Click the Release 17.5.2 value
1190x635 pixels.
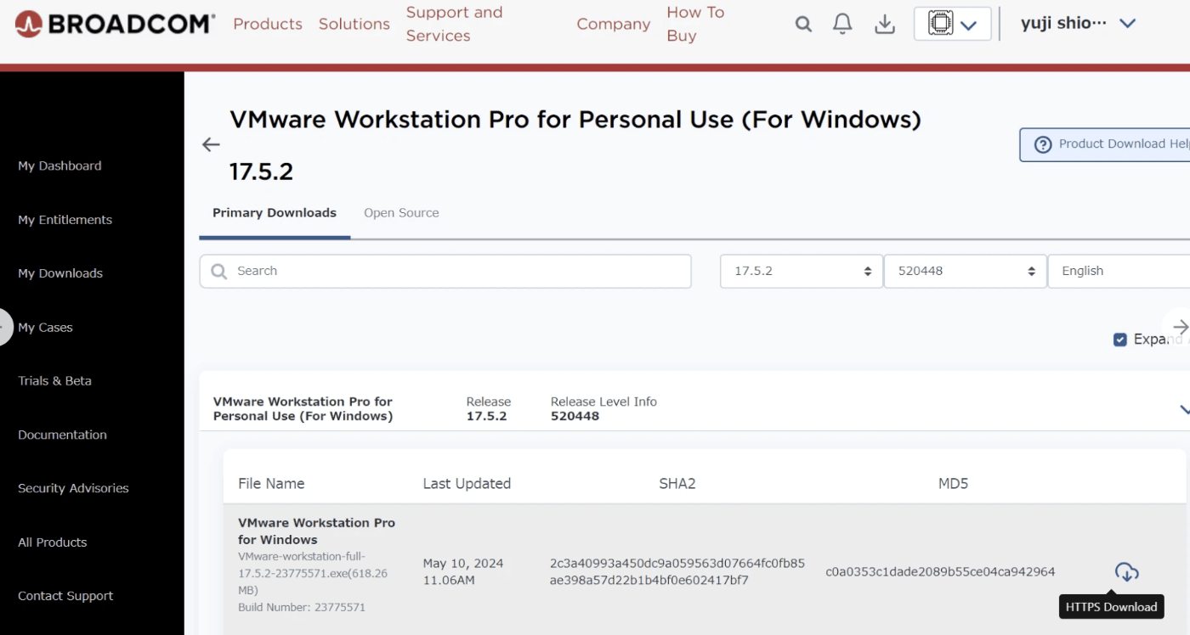click(486, 417)
